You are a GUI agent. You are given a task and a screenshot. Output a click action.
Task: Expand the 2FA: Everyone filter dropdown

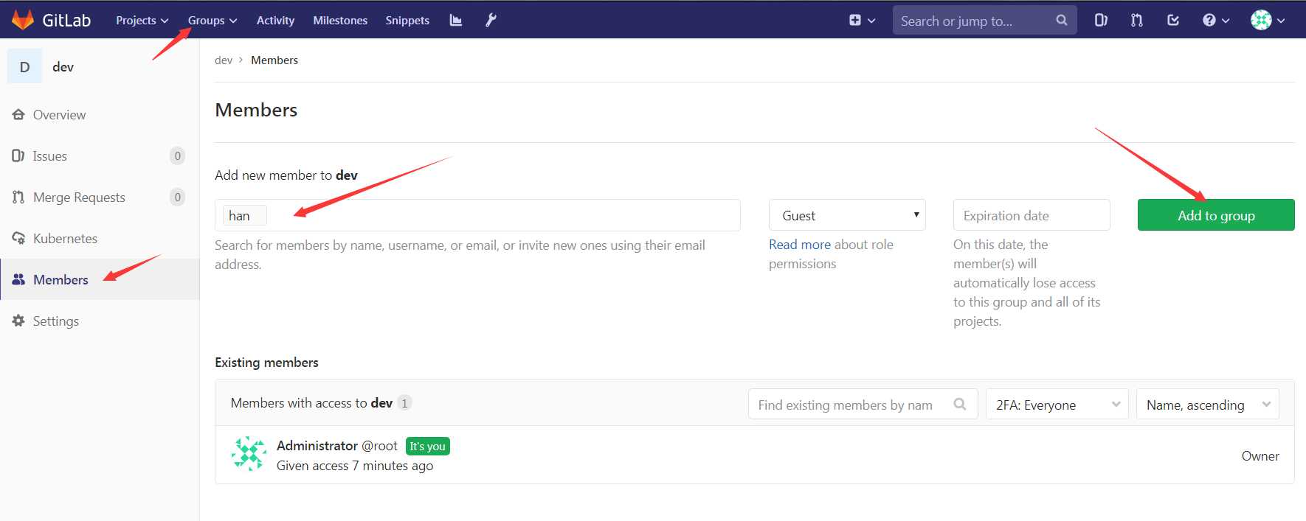click(x=1057, y=405)
